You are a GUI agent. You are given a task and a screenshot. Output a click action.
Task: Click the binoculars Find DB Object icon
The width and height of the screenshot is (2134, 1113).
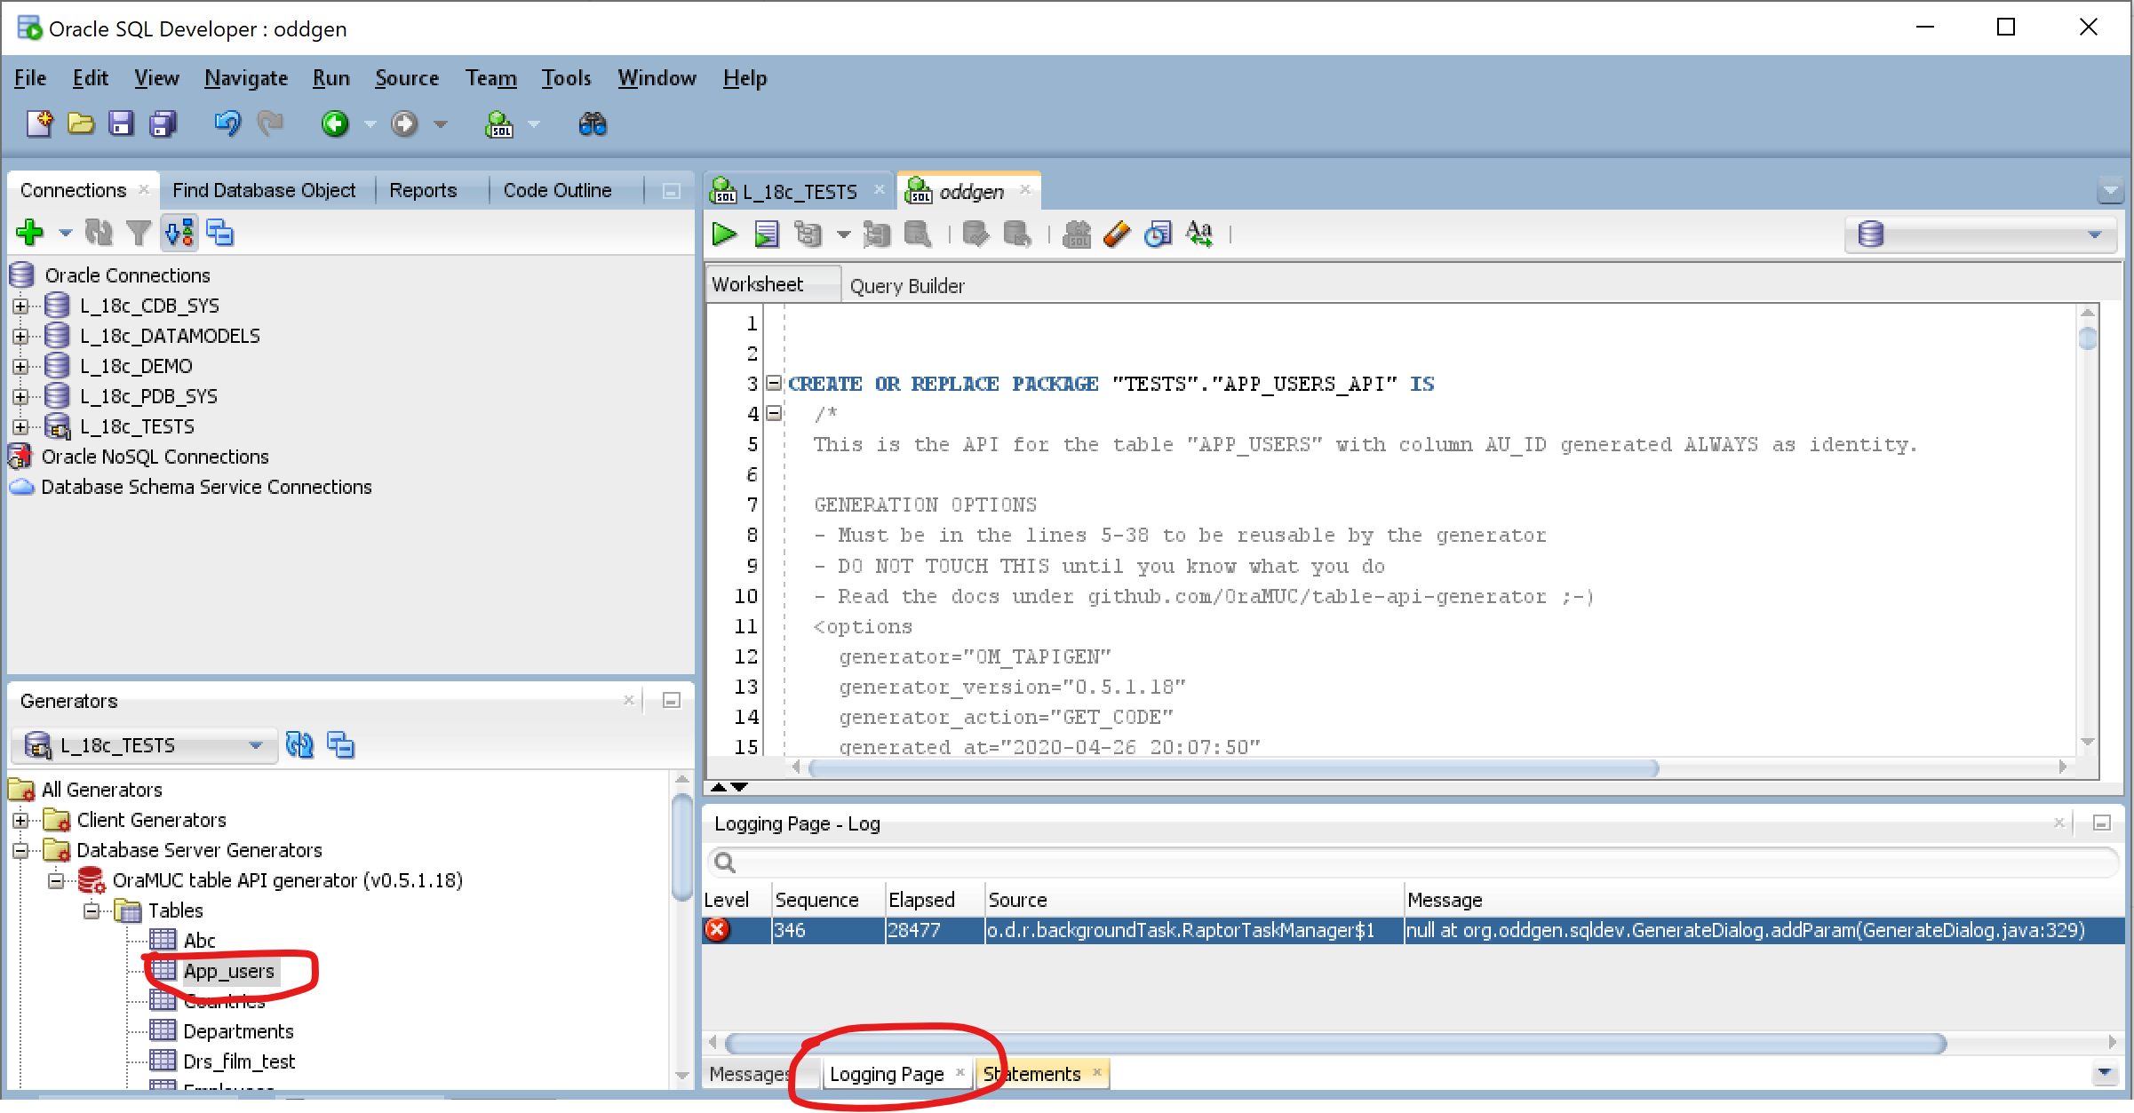[592, 124]
